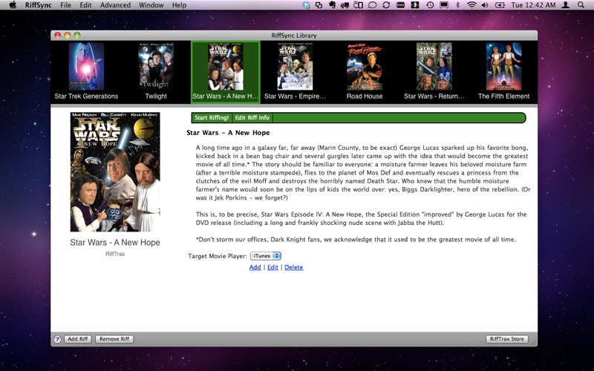Viewport: 594px width, 371px height.
Task: Select The Fifth Element thumbnail
Action: pos(504,67)
